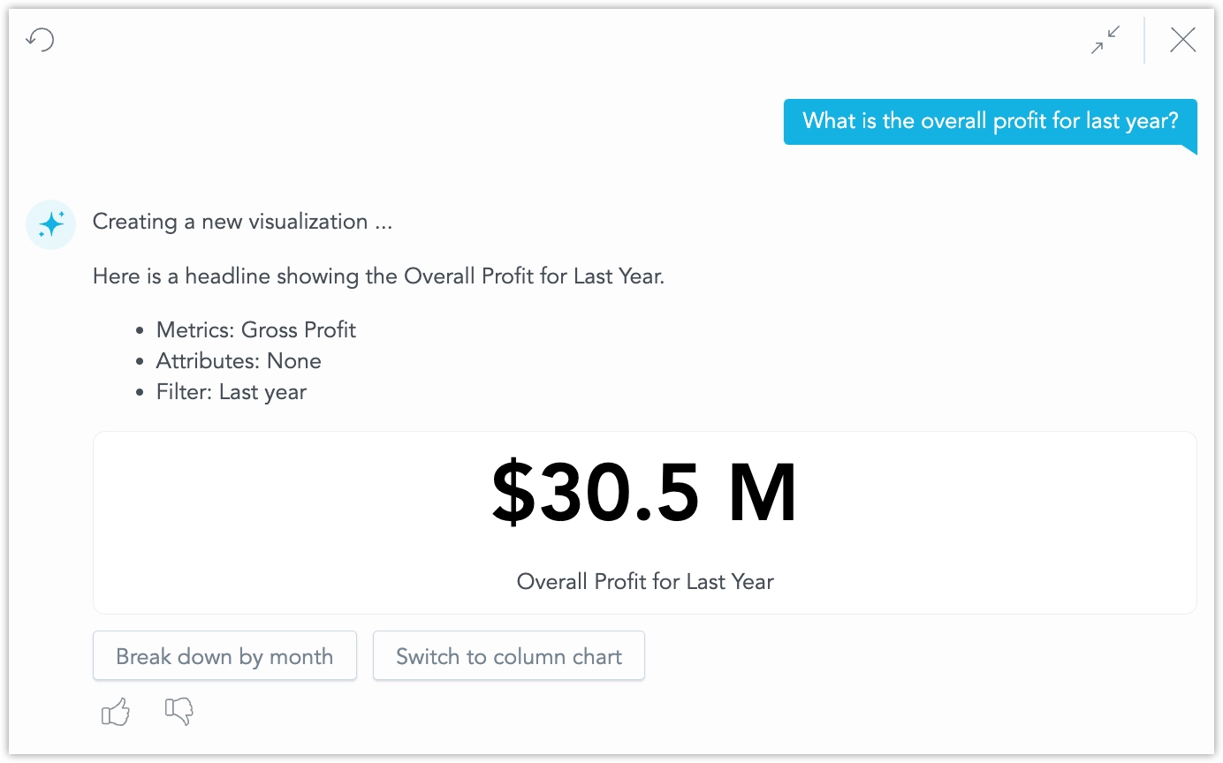Give the response a thumbs down
1223x763 pixels.
coord(179,711)
